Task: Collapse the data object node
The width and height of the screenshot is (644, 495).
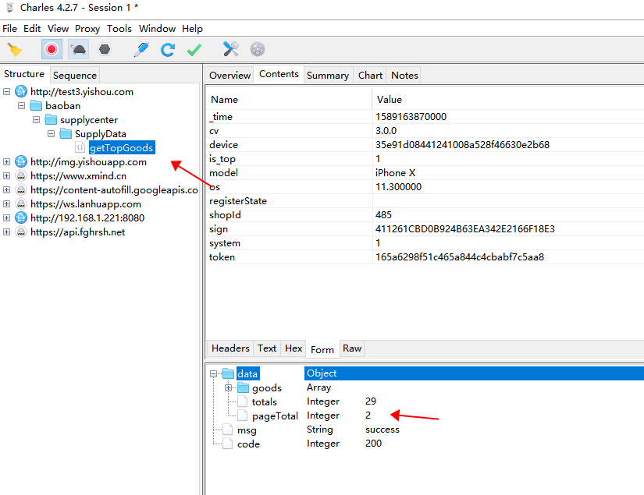Action: pyautogui.click(x=213, y=373)
